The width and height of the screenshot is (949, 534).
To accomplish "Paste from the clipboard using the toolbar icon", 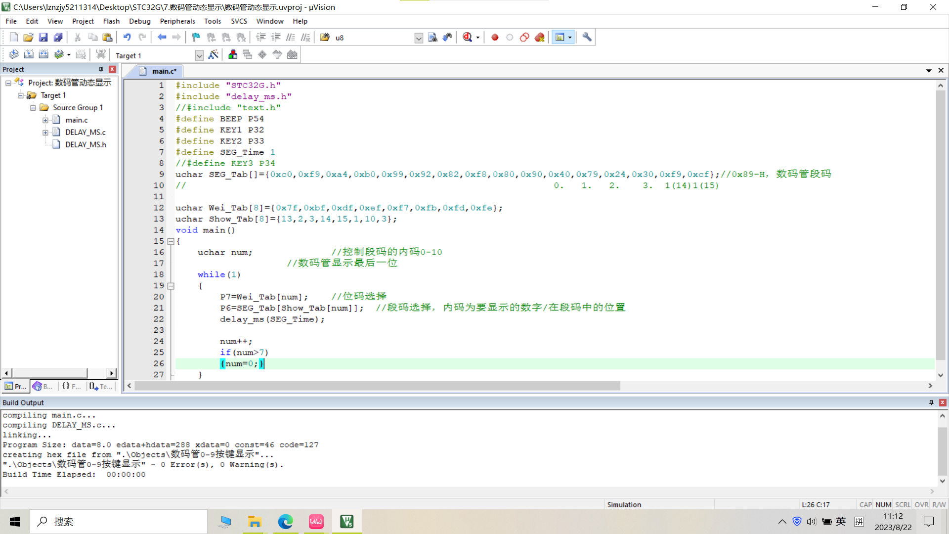I will click(107, 37).
